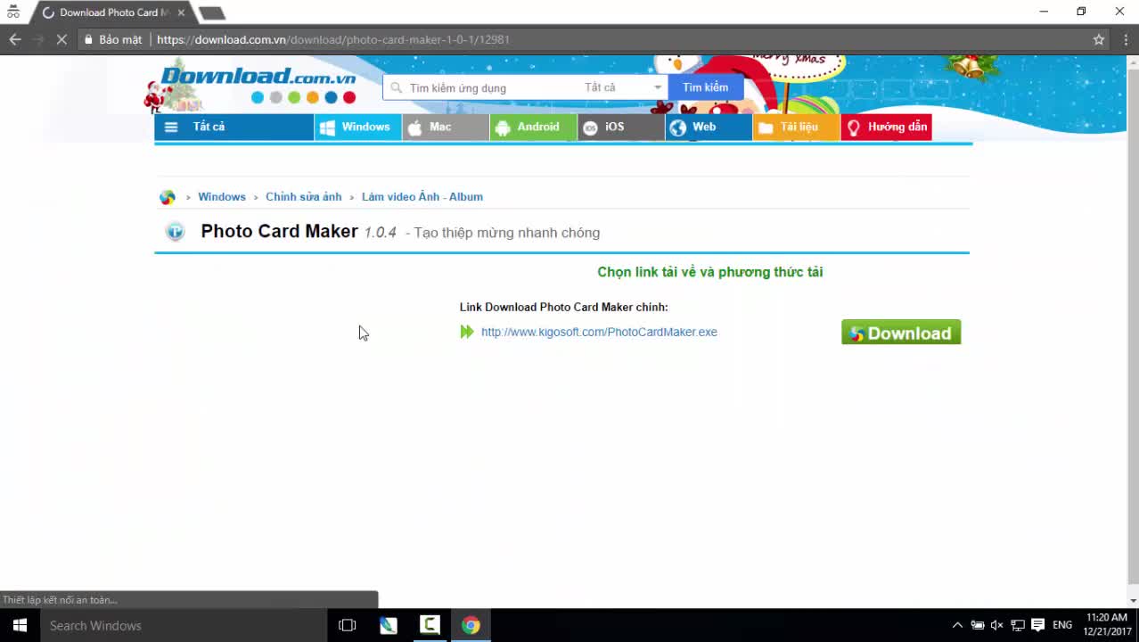
Task: Go to the Windows breadcrumb link
Action: click(222, 197)
